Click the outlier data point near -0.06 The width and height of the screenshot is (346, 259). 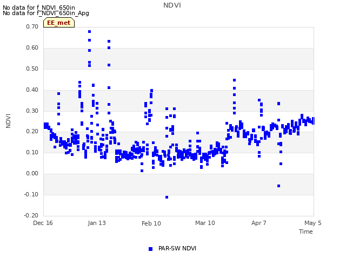point(279,186)
